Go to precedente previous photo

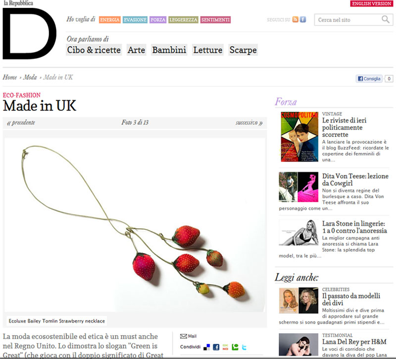21,122
